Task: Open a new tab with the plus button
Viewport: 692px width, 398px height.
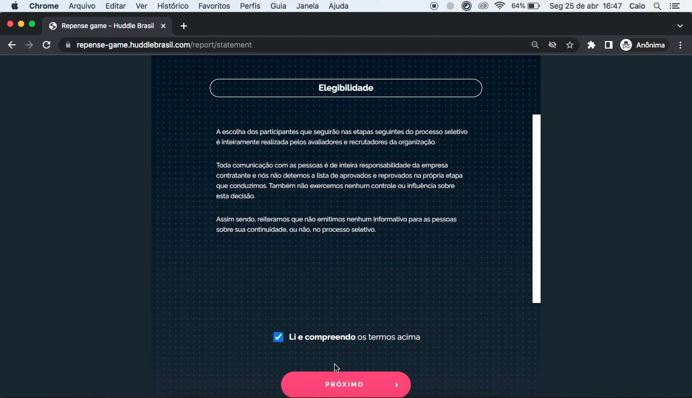Action: pos(184,25)
